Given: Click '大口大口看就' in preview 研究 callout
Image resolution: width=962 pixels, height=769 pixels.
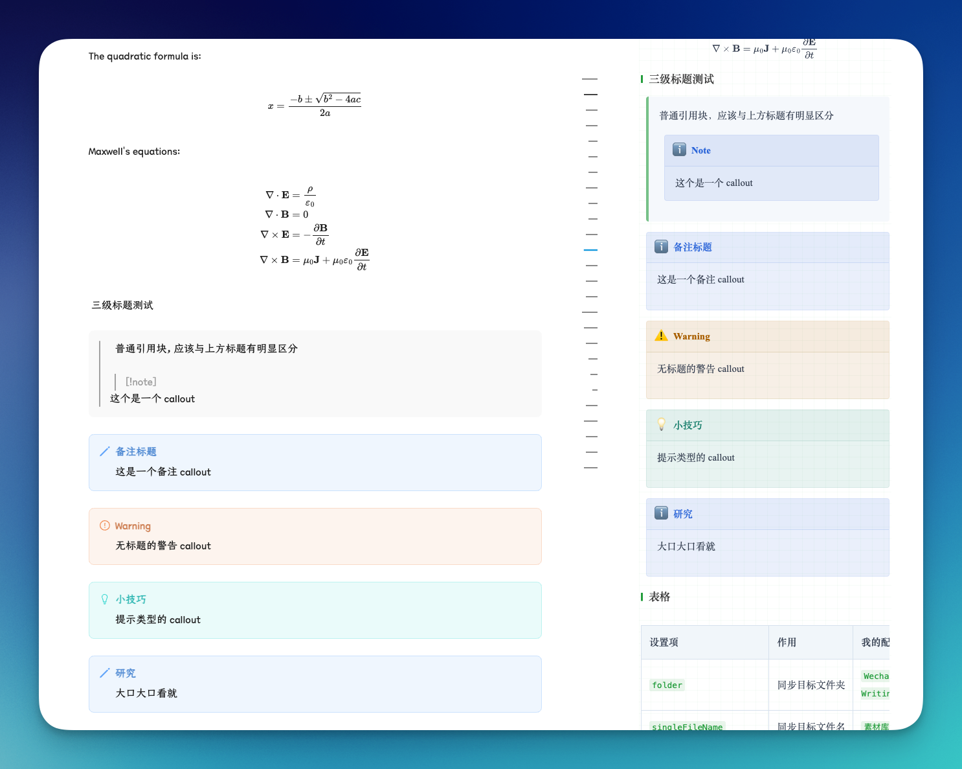Looking at the screenshot, I should [x=686, y=546].
